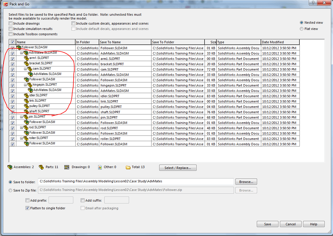Screen dimensions: 333x236
Task: Click the Drawings count icon
Action: (x=67, y=167)
